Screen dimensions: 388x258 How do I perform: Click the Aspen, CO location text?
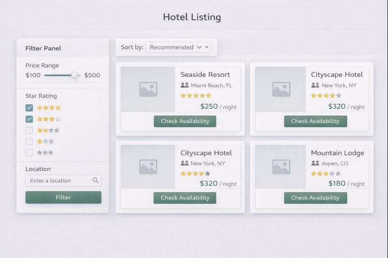pyautogui.click(x=335, y=164)
